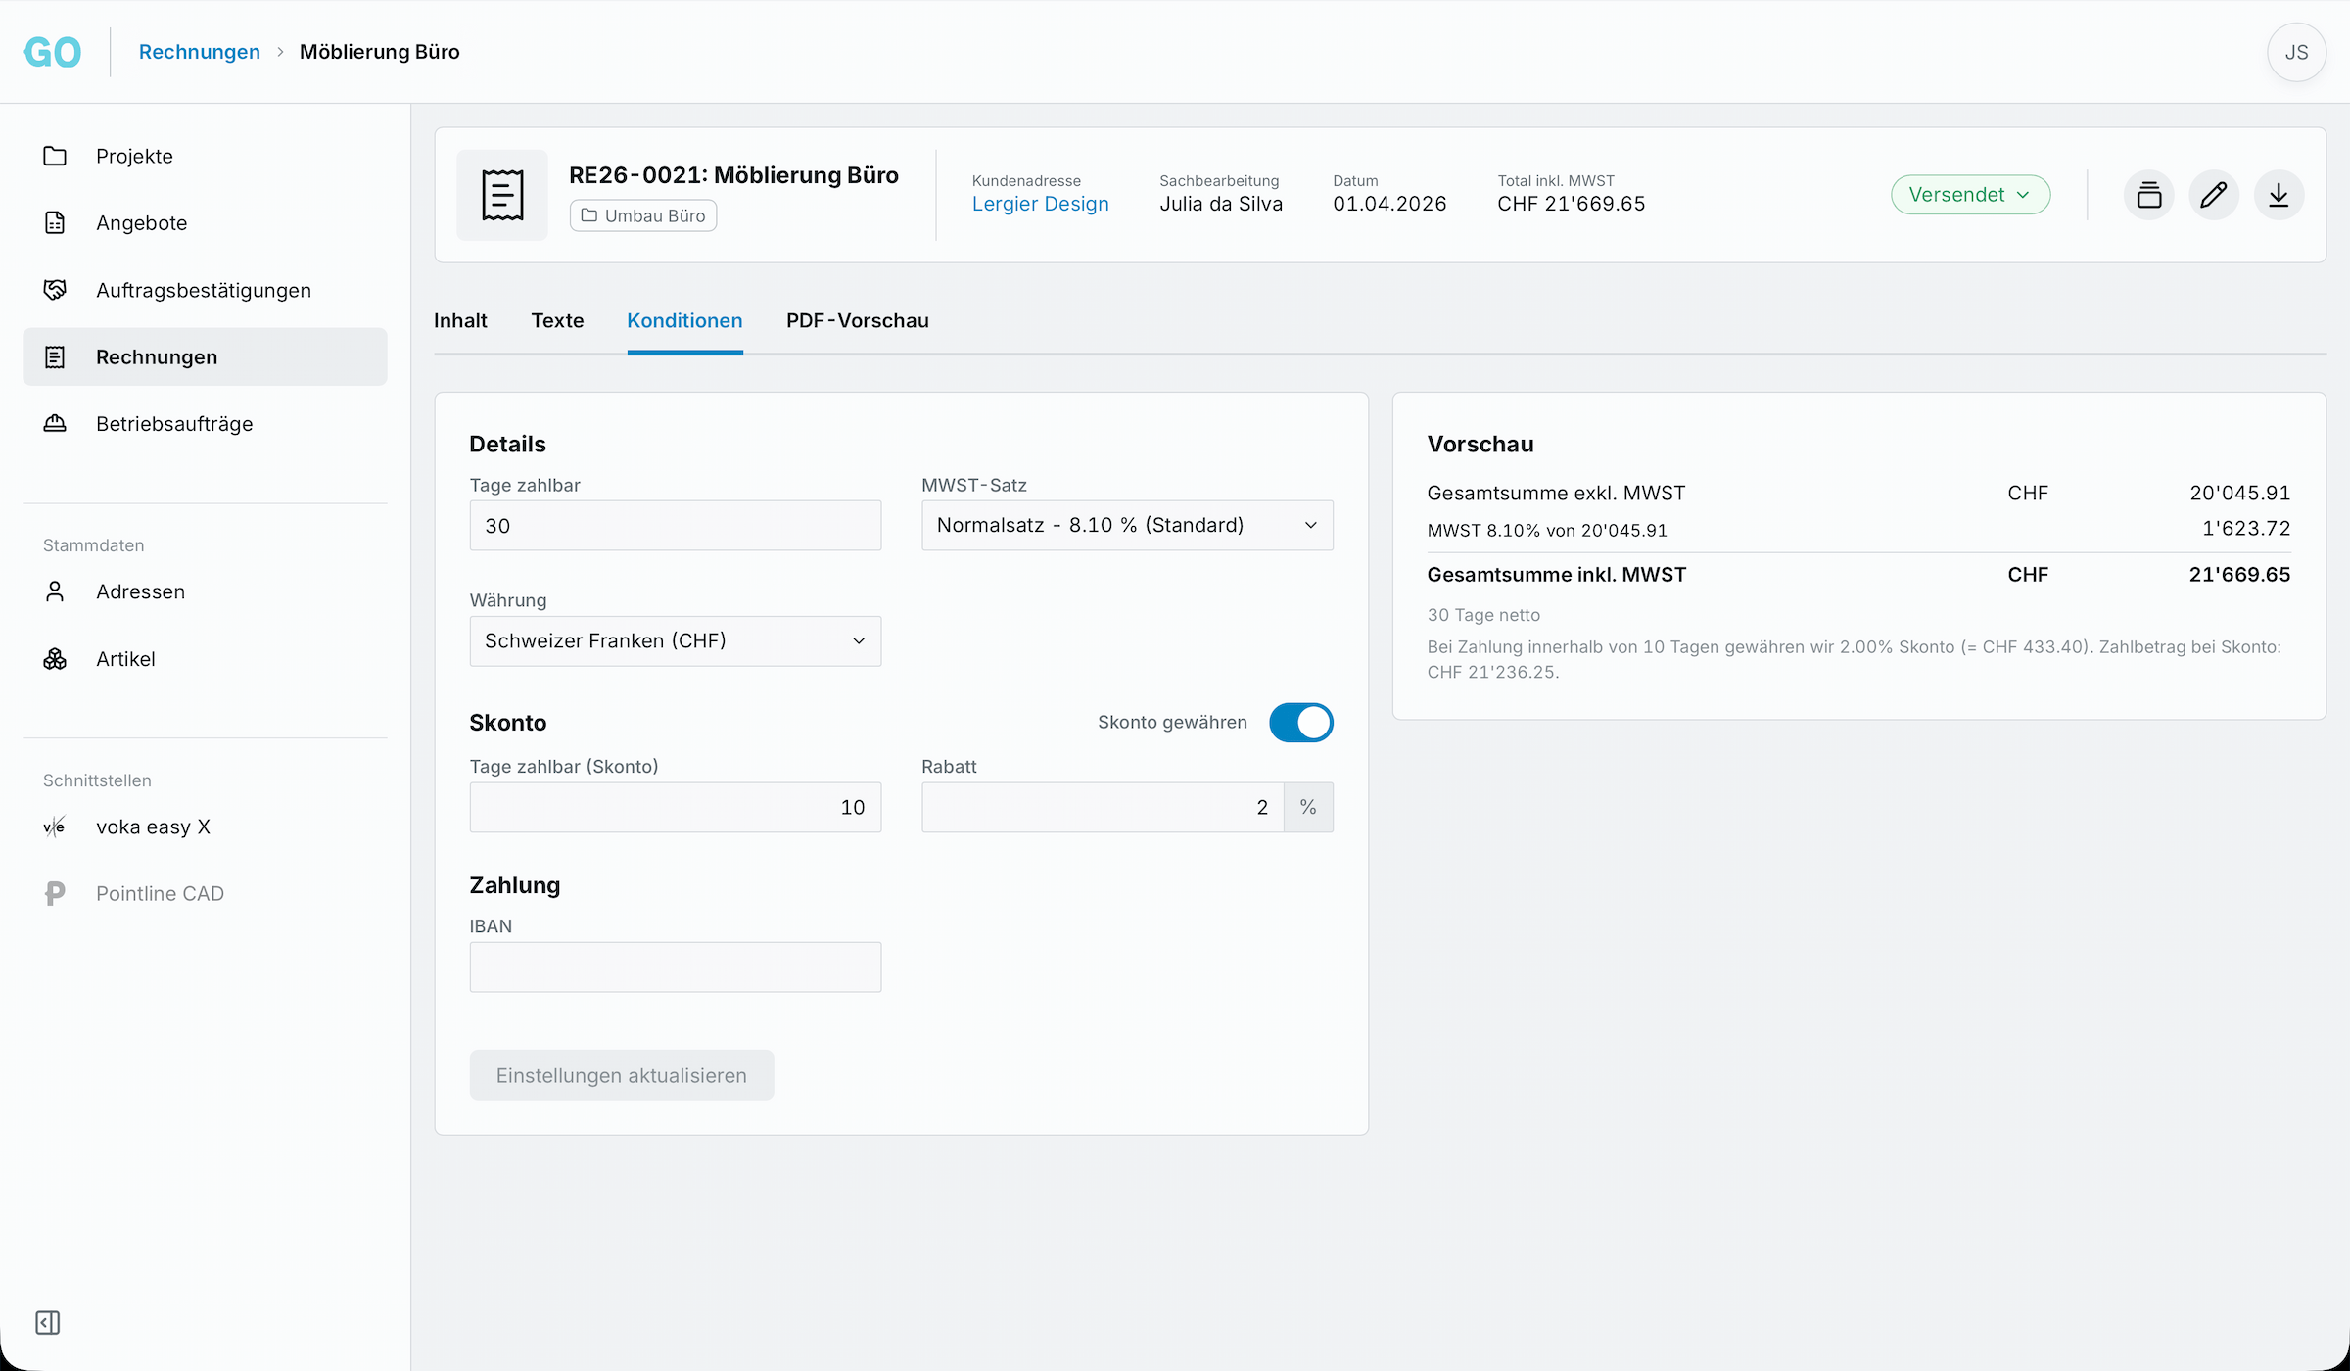Click the Adressen person icon
Image resolution: width=2350 pixels, height=1371 pixels.
55,591
